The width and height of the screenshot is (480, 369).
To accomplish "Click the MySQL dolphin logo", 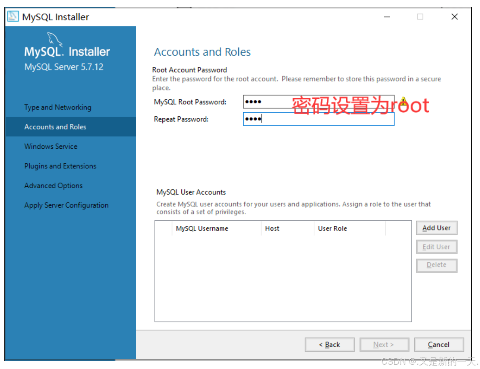I will [x=54, y=40].
